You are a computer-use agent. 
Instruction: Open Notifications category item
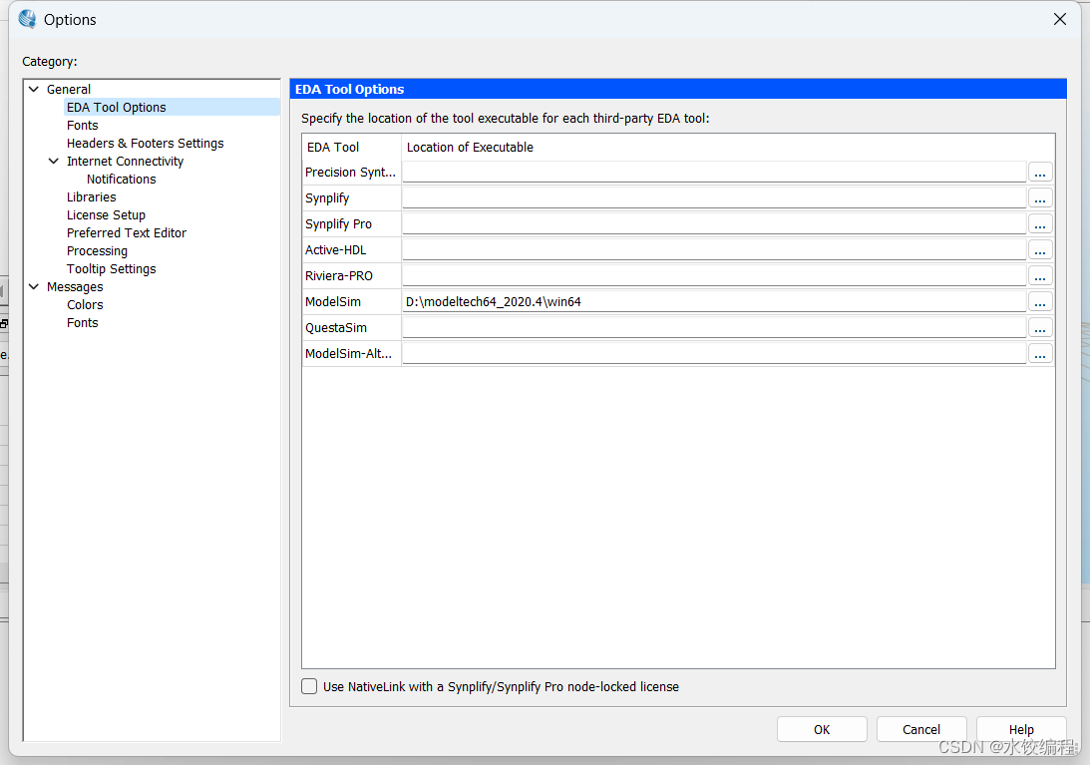(121, 180)
